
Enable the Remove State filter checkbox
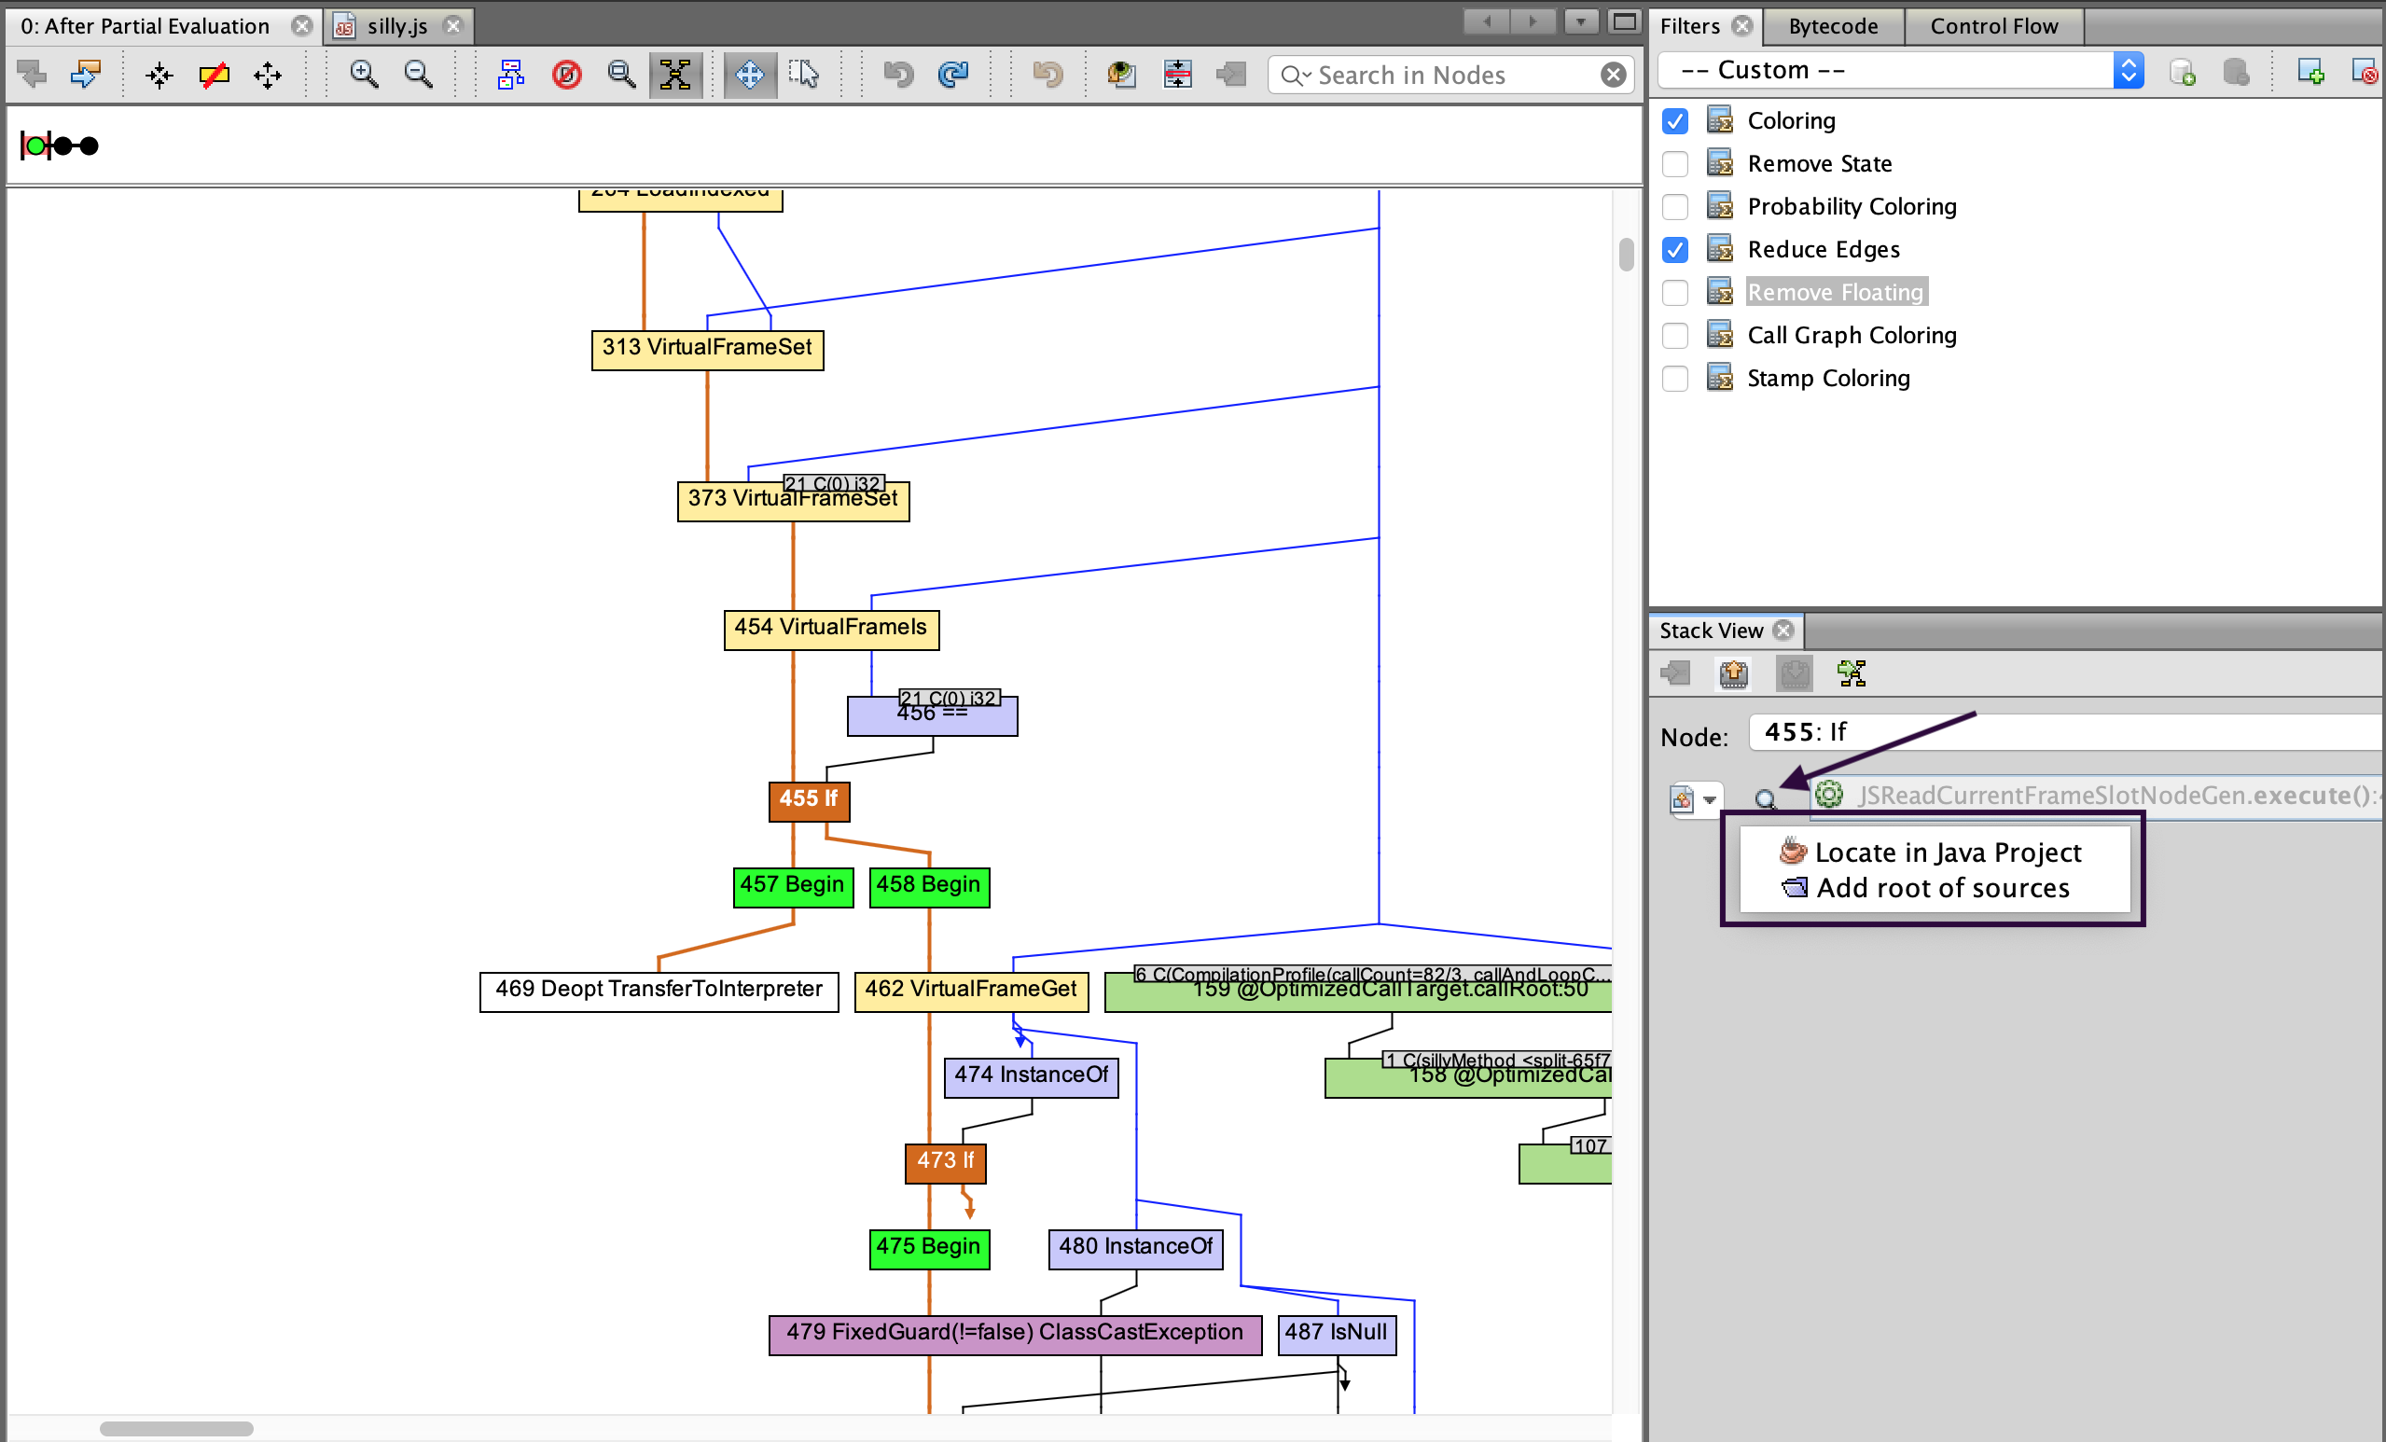point(1674,163)
